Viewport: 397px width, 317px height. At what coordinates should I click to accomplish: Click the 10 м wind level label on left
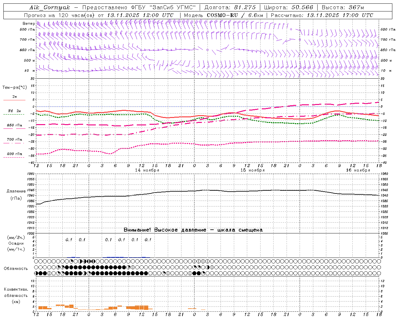(x=30, y=71)
